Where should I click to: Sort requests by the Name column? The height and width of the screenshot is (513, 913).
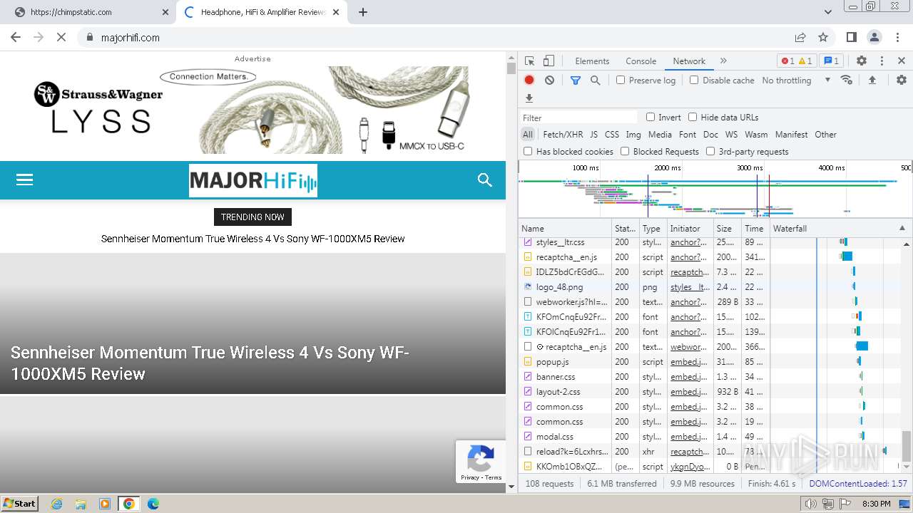click(565, 229)
